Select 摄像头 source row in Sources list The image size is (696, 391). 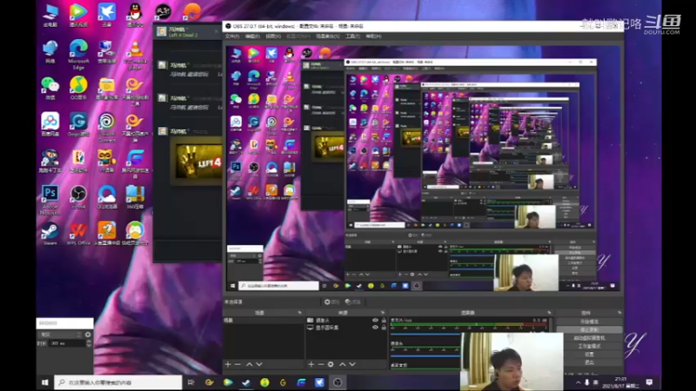click(345, 320)
